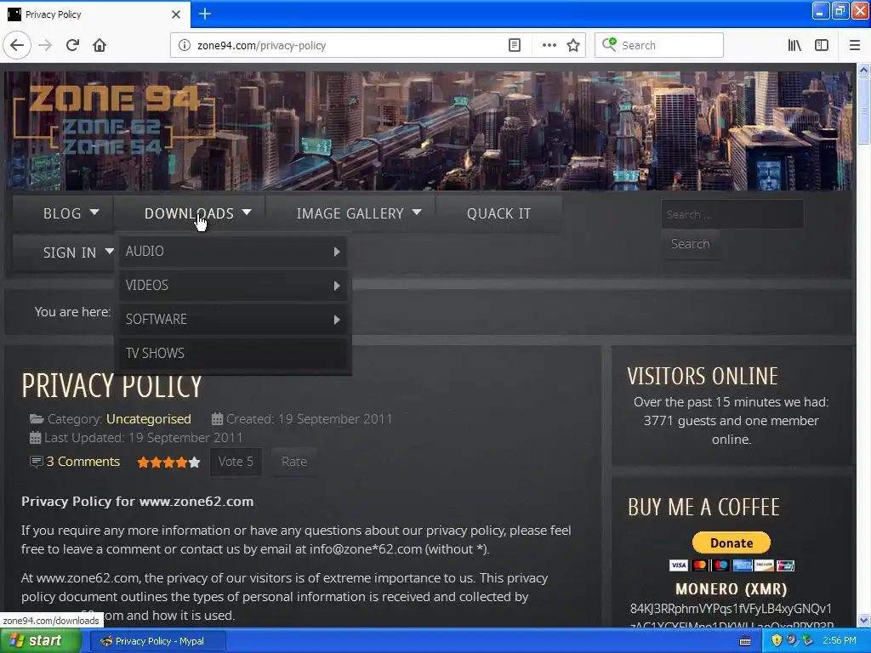Expand VIDEOS submenu in Downloads
This screenshot has height=653, width=871.
tap(233, 286)
